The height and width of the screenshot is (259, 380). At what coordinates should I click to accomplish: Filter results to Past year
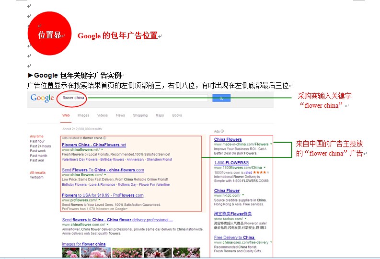(37, 160)
